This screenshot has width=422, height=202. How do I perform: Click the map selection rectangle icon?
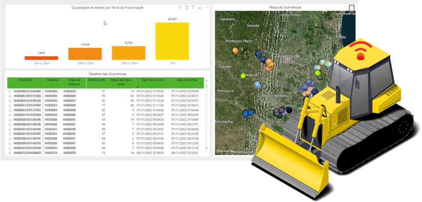(x=351, y=8)
